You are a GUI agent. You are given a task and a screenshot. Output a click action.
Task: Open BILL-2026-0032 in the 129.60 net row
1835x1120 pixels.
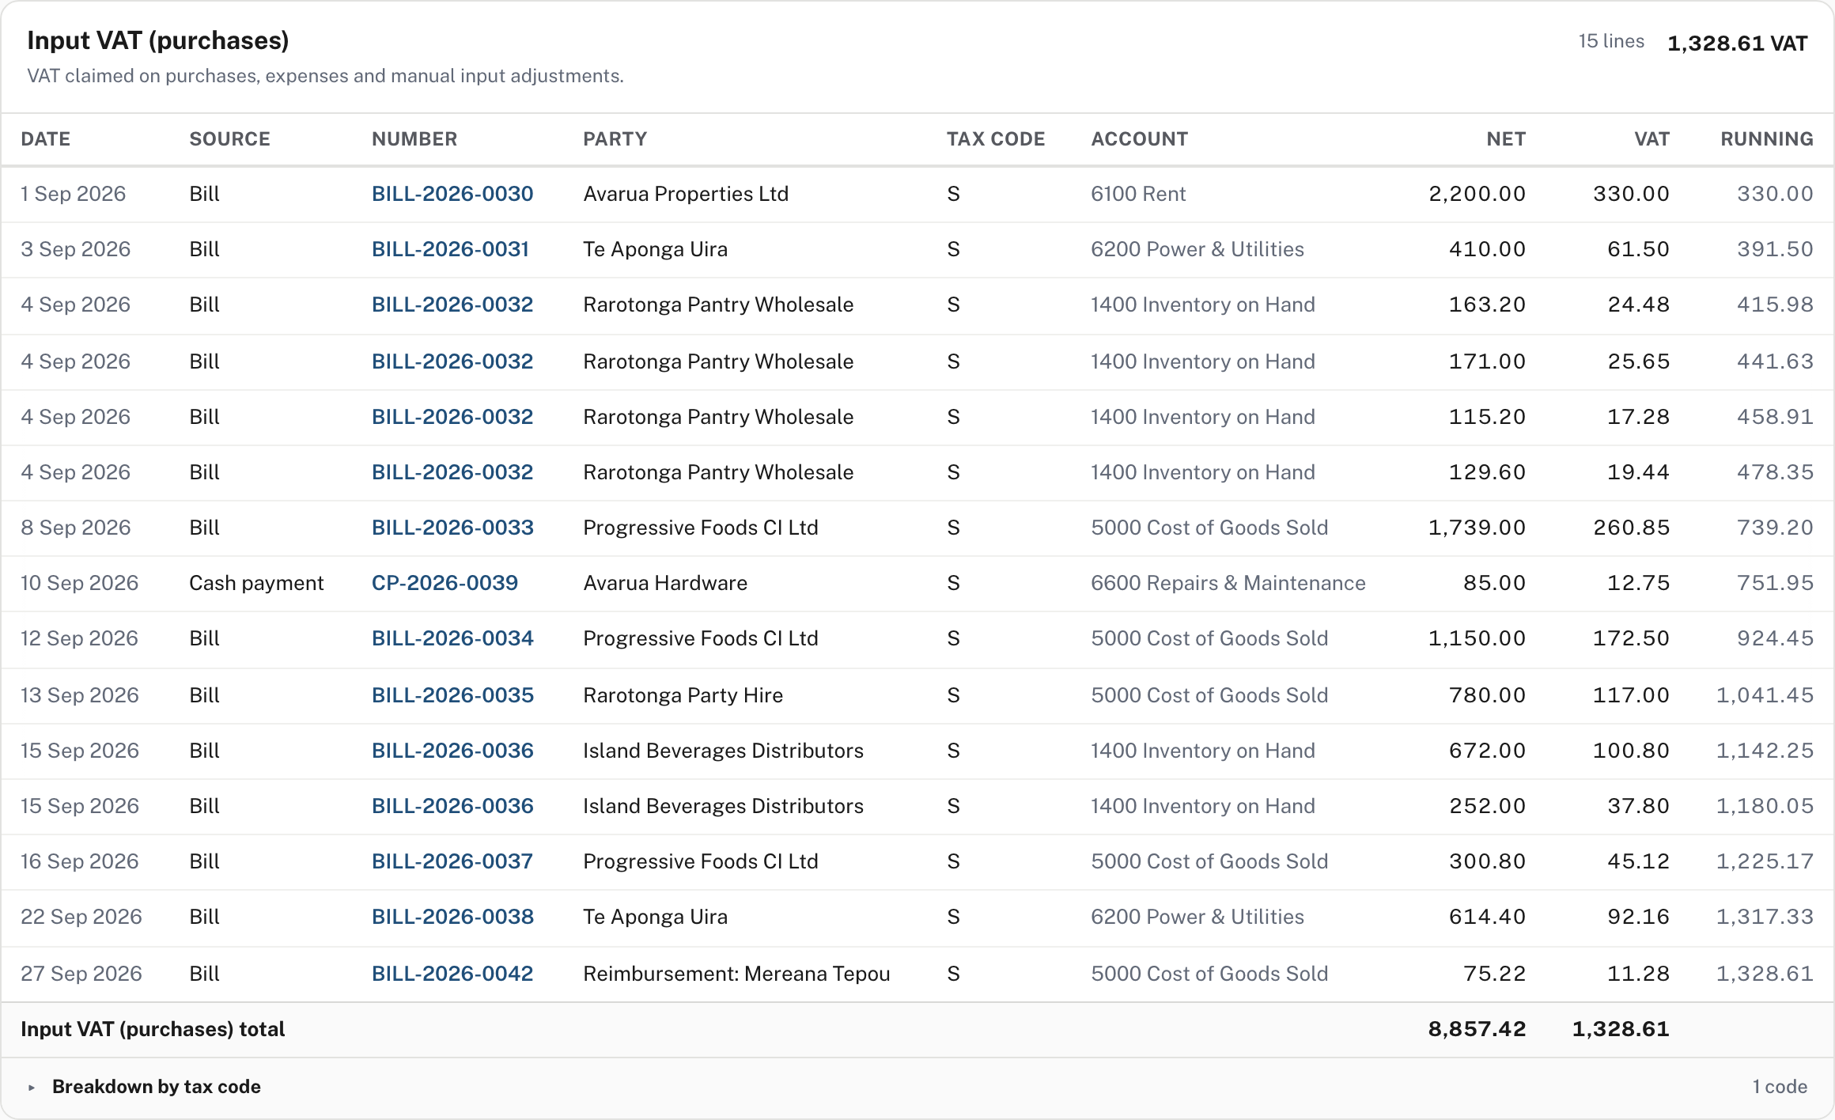click(x=452, y=472)
